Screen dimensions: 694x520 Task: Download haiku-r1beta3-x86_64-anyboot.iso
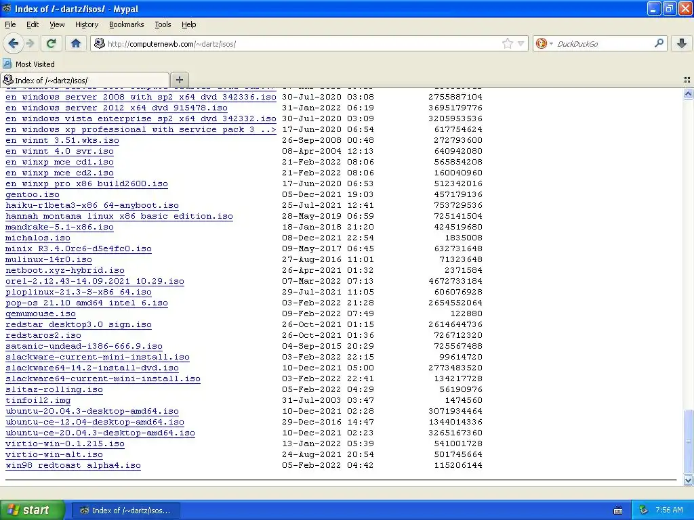click(92, 205)
